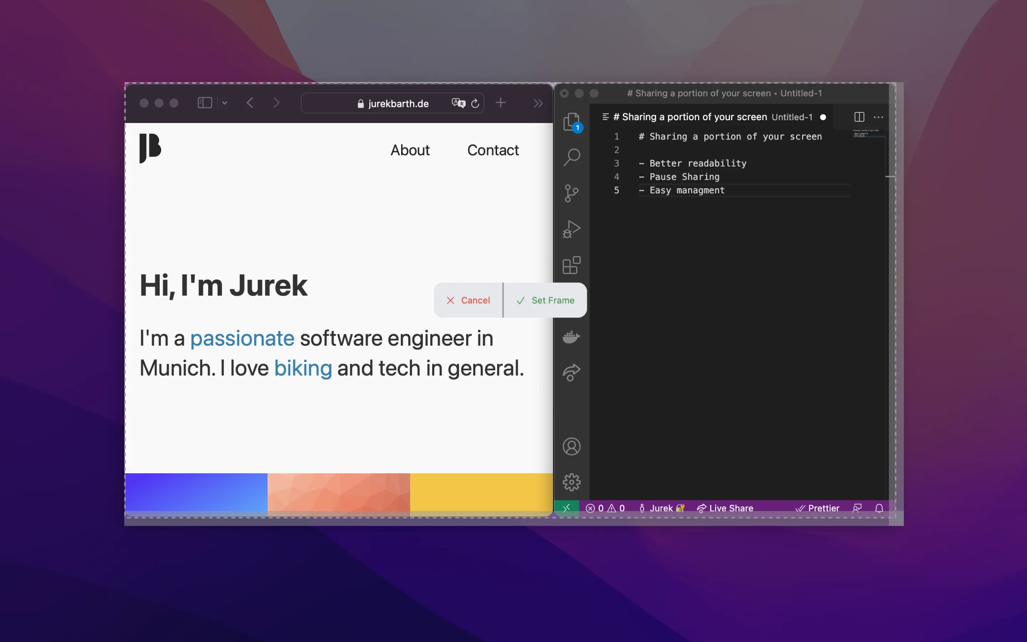Open the Extensions view
Screen dimensions: 1027x642
pyautogui.click(x=572, y=265)
